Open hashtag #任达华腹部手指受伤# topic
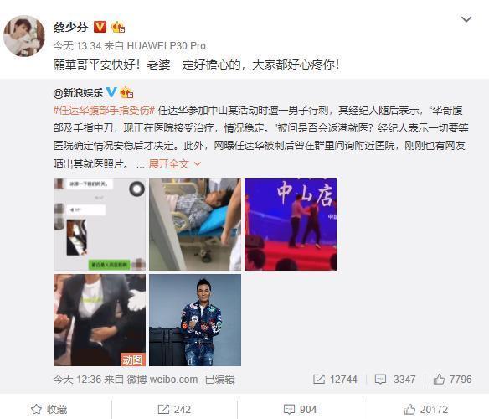This screenshot has height=419, width=489. (104, 111)
